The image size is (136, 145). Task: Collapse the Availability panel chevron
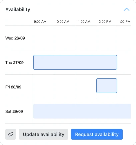click(127, 9)
